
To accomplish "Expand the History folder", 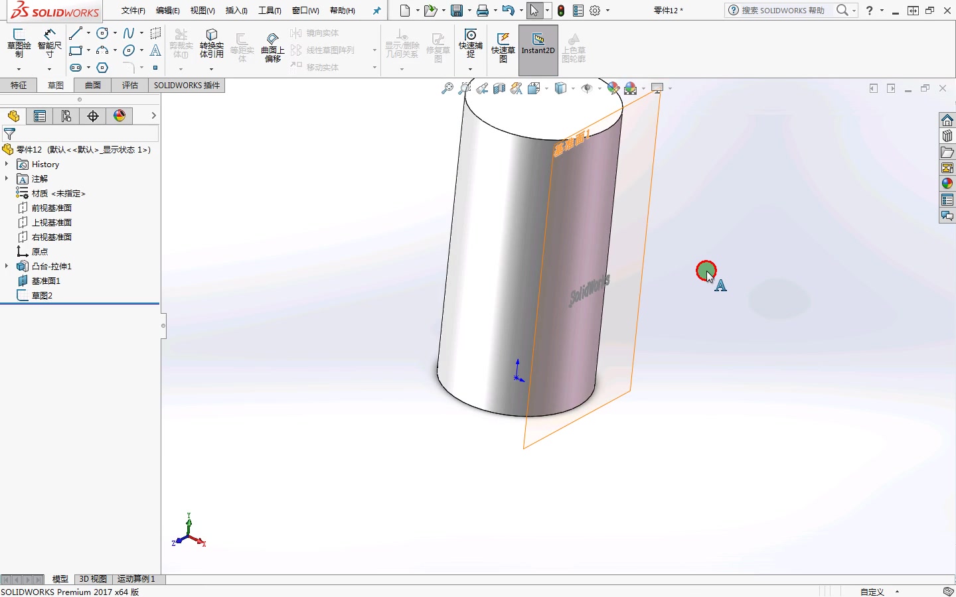I will 7,164.
